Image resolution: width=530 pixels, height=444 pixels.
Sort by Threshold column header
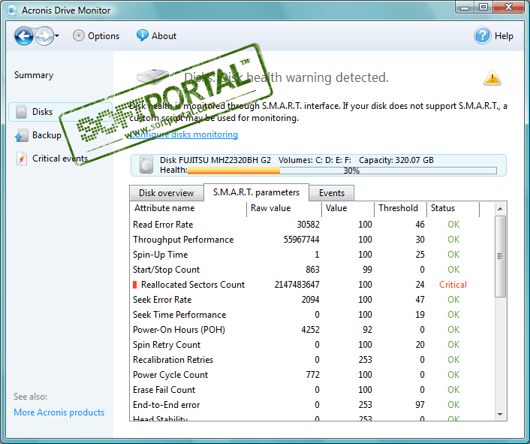pyautogui.click(x=401, y=208)
